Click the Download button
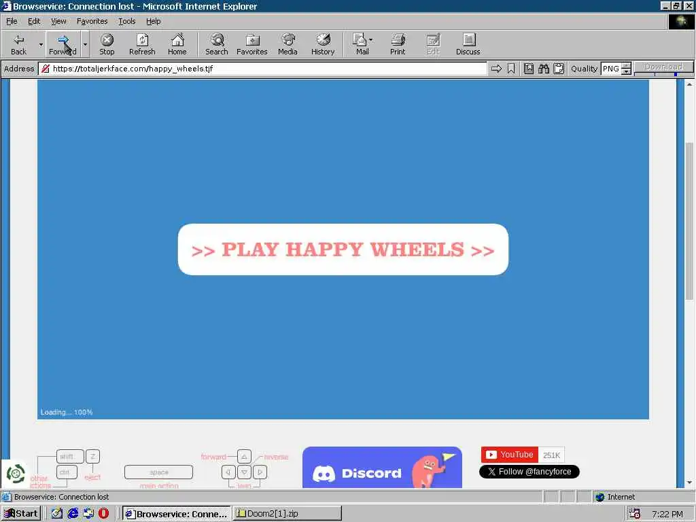696x522 pixels. click(x=663, y=67)
